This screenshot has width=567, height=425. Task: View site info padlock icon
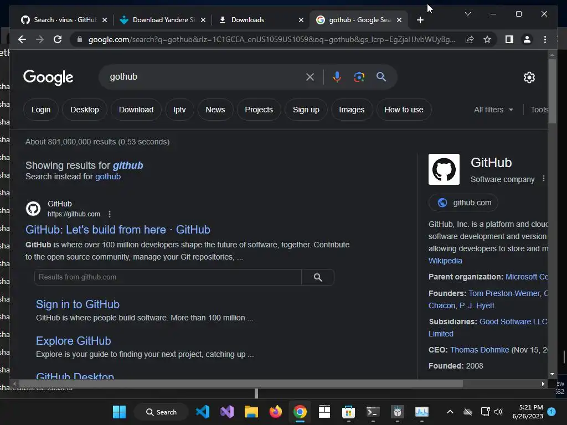coord(80,39)
